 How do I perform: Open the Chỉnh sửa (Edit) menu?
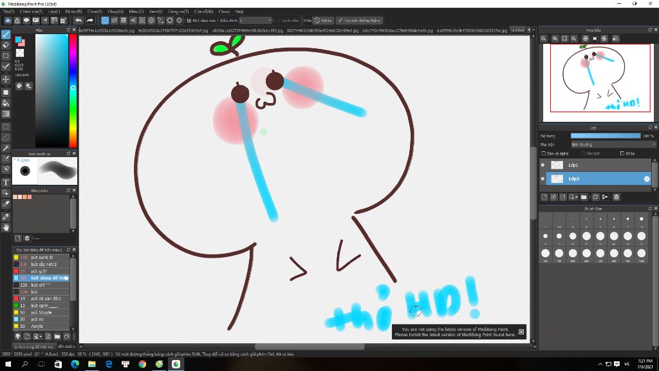[31, 12]
